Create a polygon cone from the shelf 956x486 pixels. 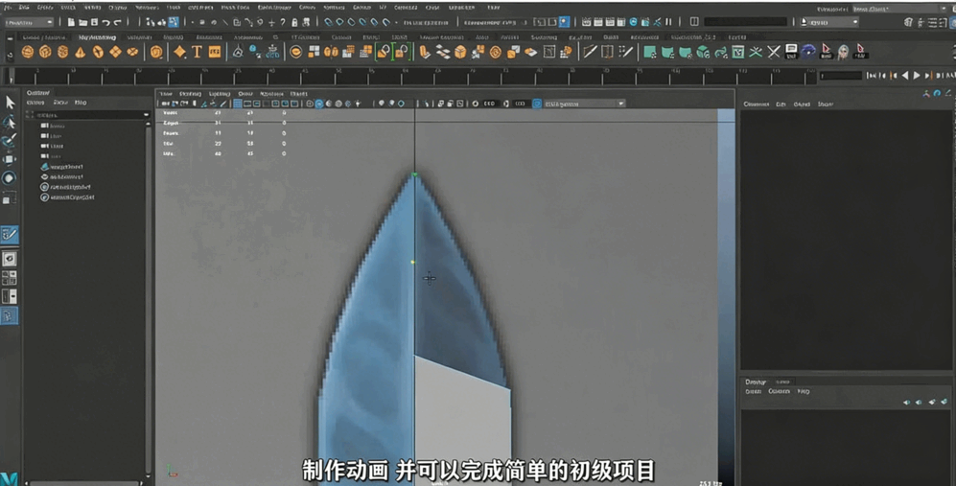pyautogui.click(x=80, y=53)
